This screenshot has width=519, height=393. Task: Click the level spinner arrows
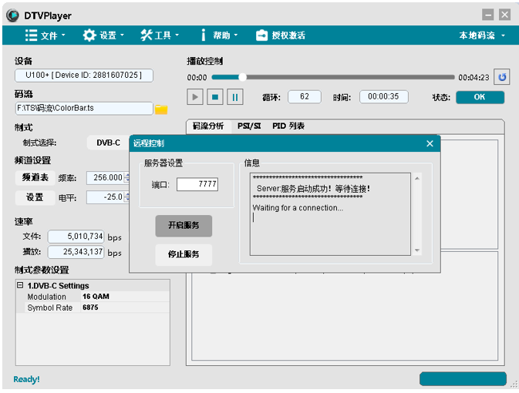(x=126, y=197)
